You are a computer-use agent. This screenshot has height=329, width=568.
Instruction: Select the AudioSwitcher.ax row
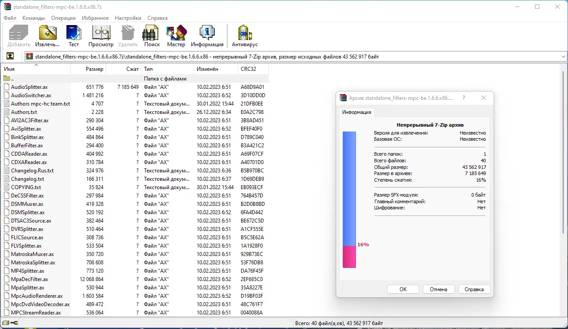[135, 95]
